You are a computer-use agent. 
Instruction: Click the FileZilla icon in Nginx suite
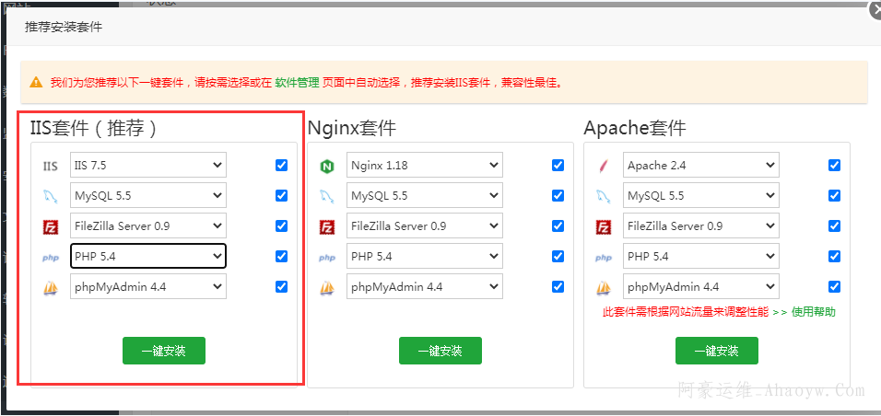(x=327, y=226)
